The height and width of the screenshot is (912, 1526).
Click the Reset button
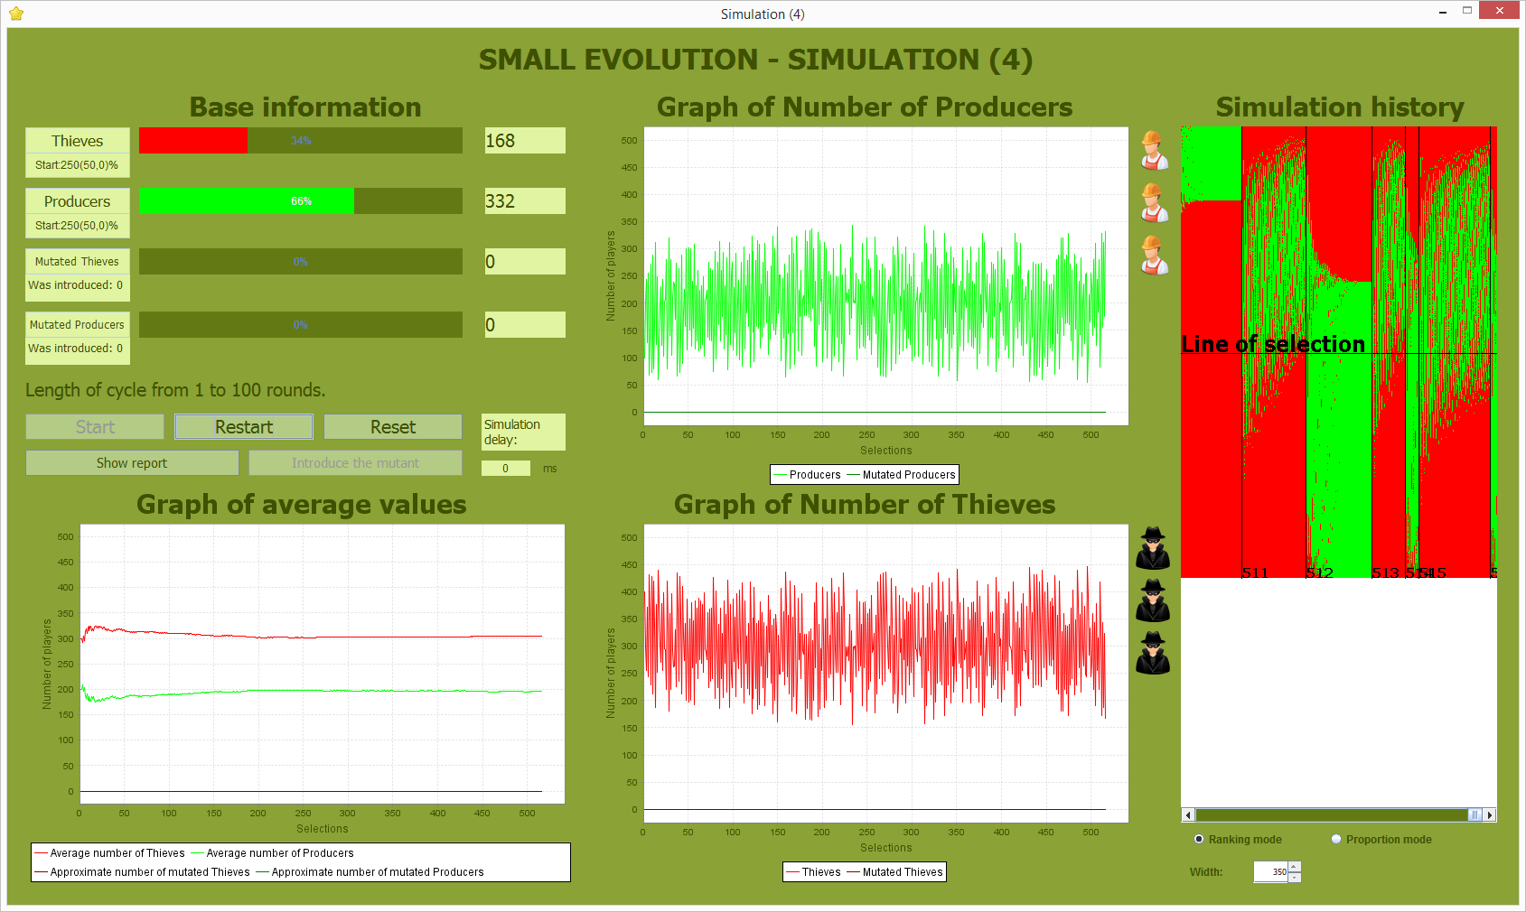(393, 427)
